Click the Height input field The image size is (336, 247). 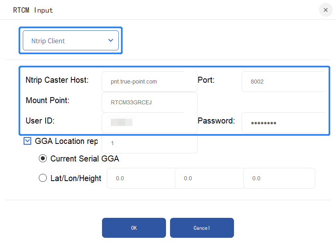[x=279, y=178]
